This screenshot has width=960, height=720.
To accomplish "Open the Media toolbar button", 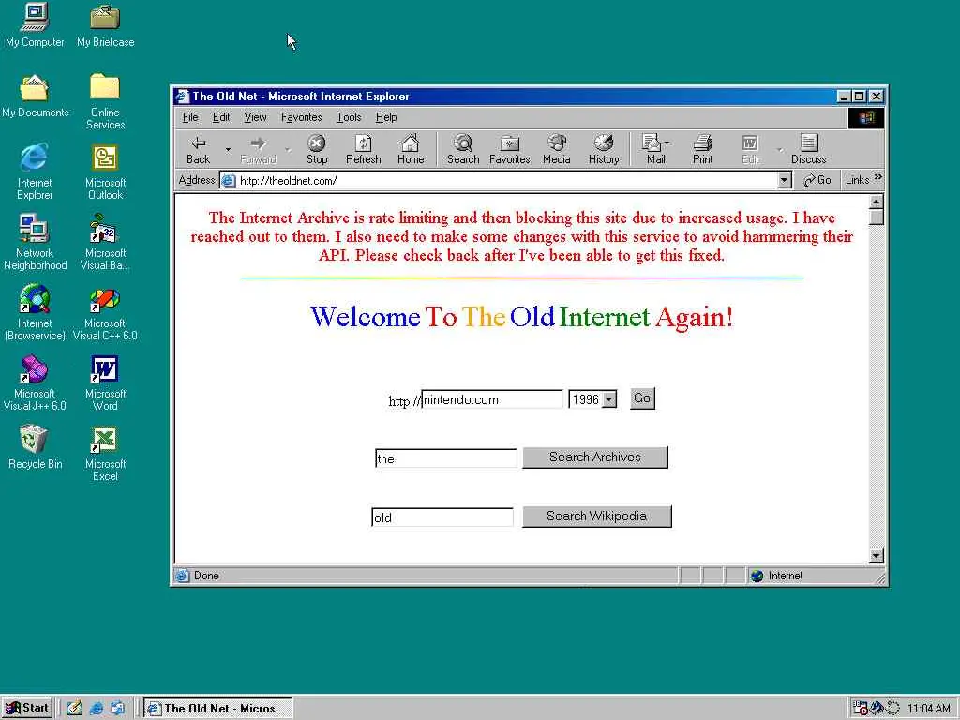I will 556,150.
